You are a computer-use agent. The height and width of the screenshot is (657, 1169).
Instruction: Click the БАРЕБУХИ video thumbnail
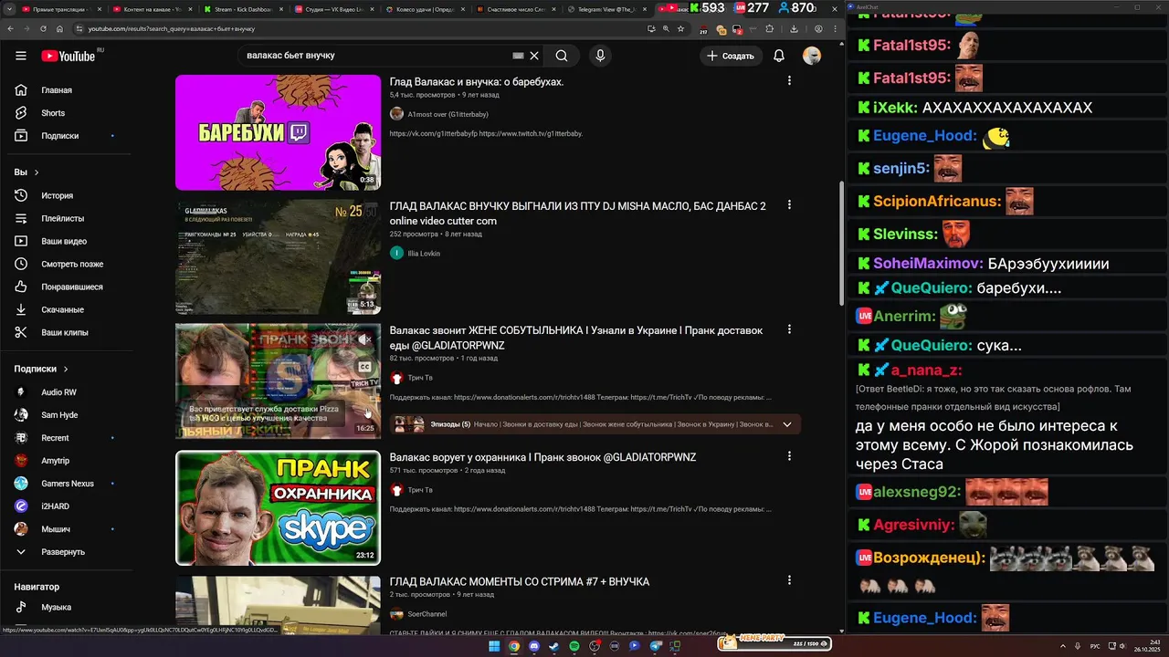[x=278, y=132]
